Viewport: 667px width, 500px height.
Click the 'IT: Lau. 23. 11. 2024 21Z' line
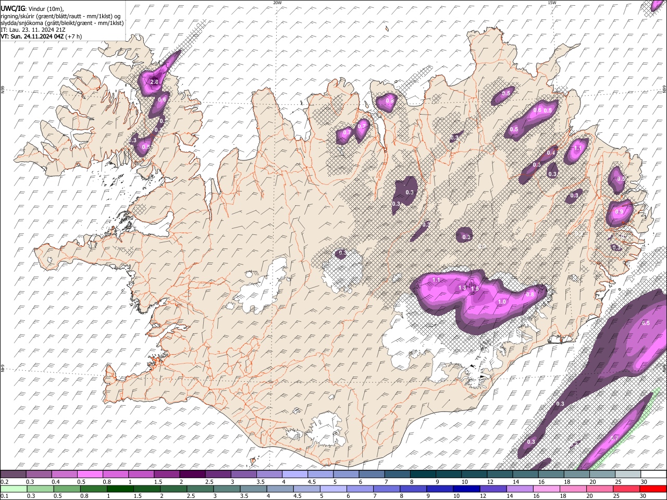(33, 30)
